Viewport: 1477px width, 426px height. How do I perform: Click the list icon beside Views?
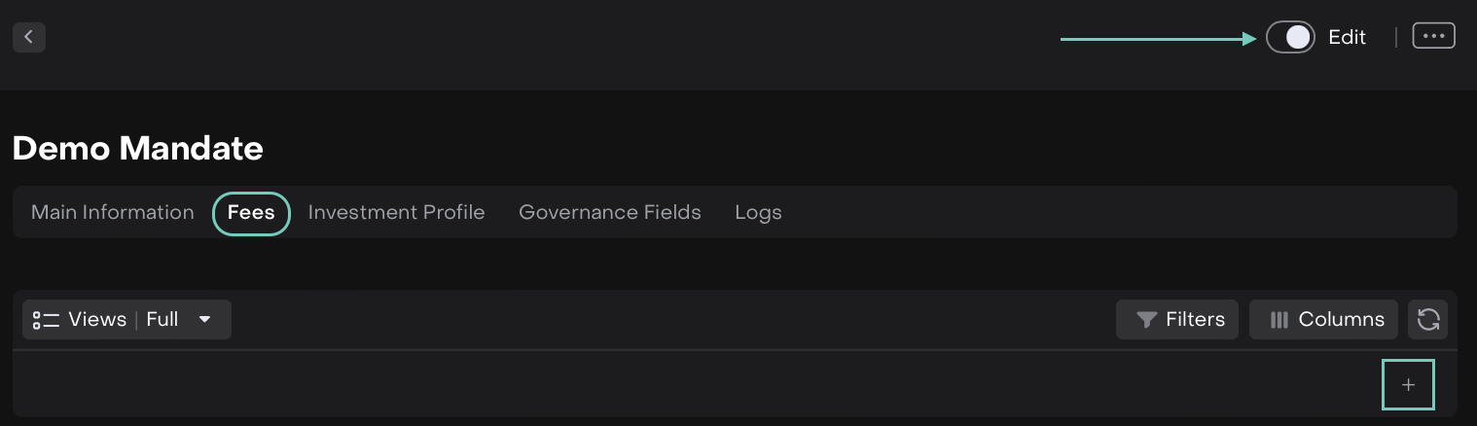tap(46, 319)
